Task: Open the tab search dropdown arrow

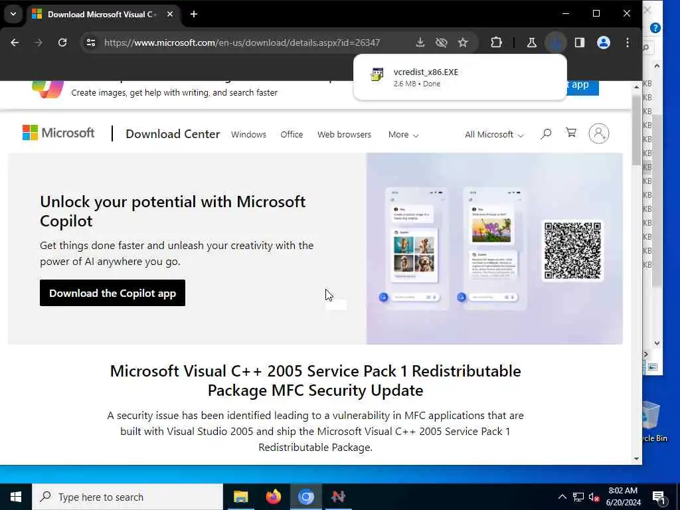Action: pos(13,14)
